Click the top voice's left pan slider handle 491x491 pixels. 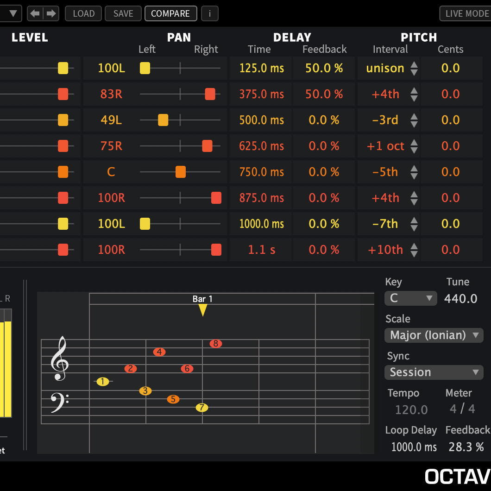click(145, 68)
